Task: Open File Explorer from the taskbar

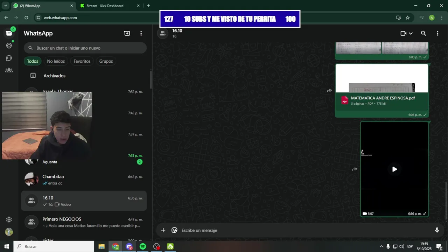Action: coord(101,246)
